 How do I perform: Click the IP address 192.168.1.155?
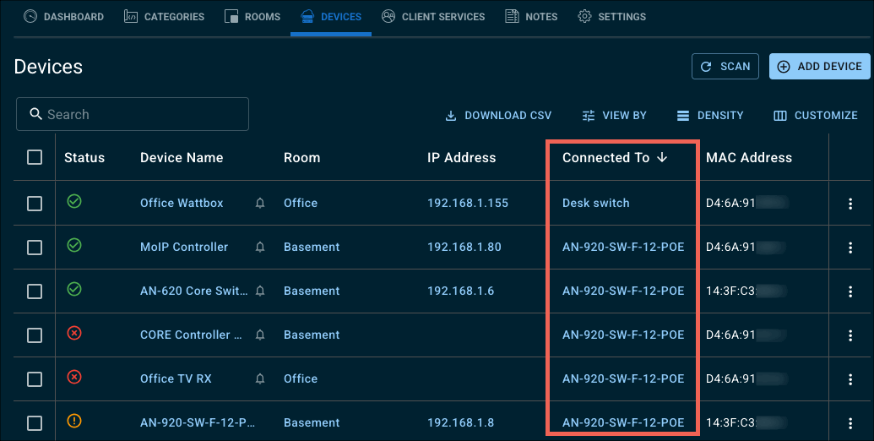pyautogui.click(x=468, y=203)
